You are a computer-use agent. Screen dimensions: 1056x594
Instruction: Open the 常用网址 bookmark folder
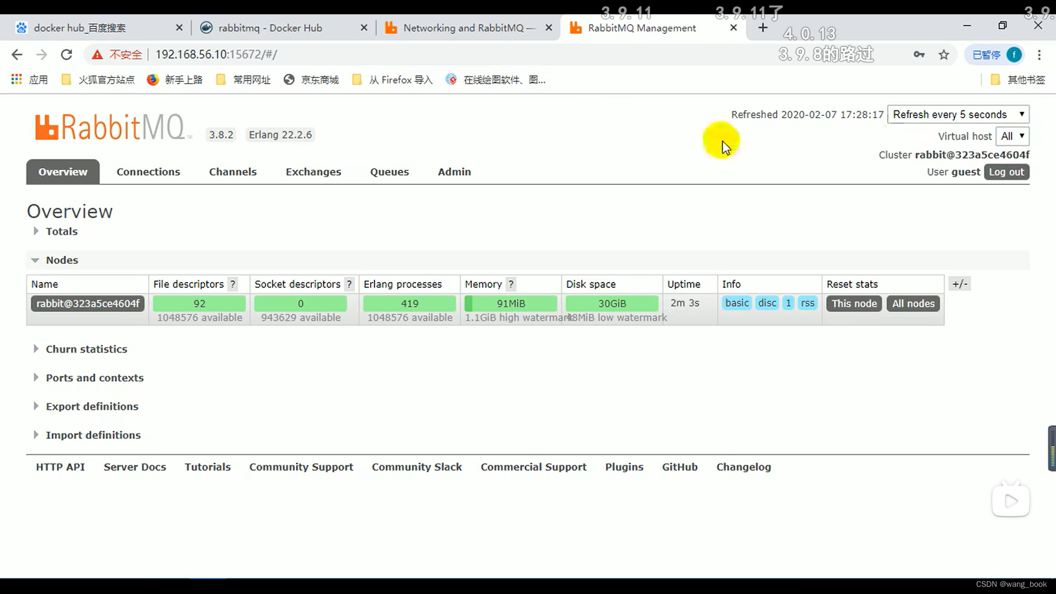point(244,80)
